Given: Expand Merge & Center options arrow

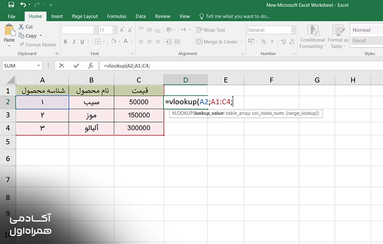Looking at the screenshot, I should coord(242,42).
